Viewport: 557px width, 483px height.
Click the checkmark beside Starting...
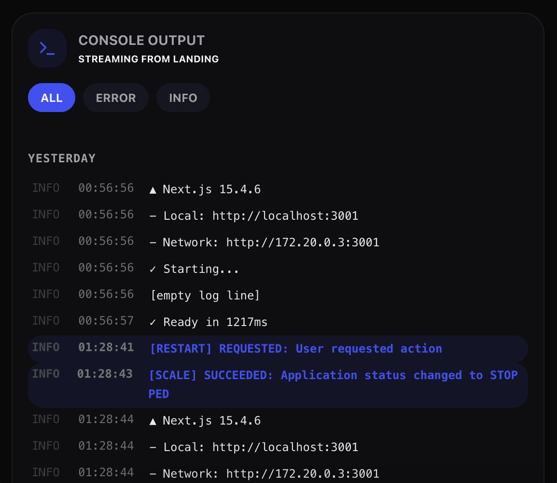click(153, 269)
